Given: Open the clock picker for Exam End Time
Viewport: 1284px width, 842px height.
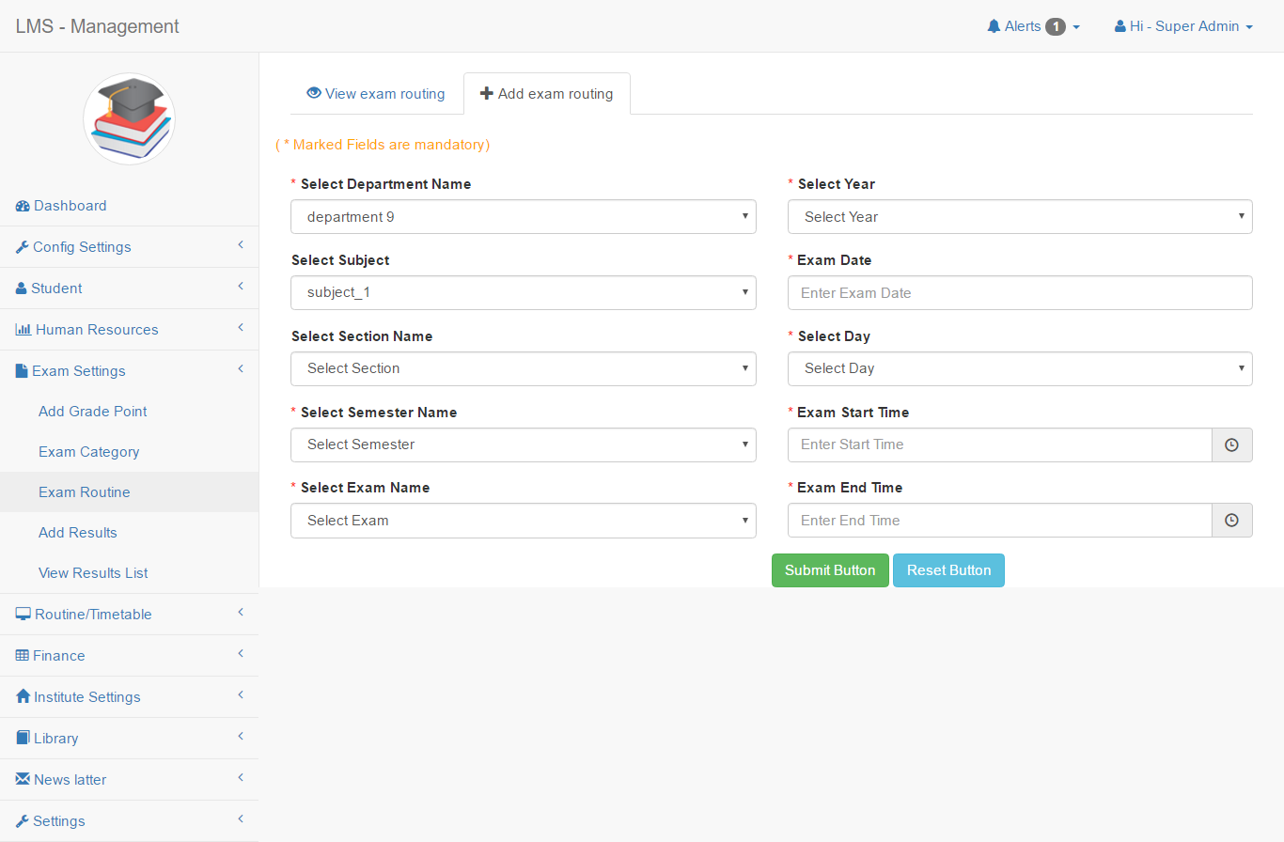Looking at the screenshot, I should [x=1231, y=520].
